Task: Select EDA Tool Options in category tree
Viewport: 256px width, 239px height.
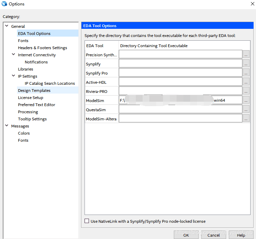Action: pyautogui.click(x=34, y=34)
